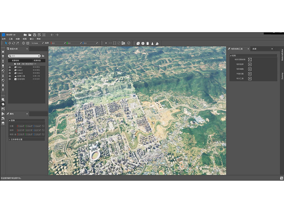Select the scale tool
This screenshot has width=284, height=213.
click(x=17, y=43)
